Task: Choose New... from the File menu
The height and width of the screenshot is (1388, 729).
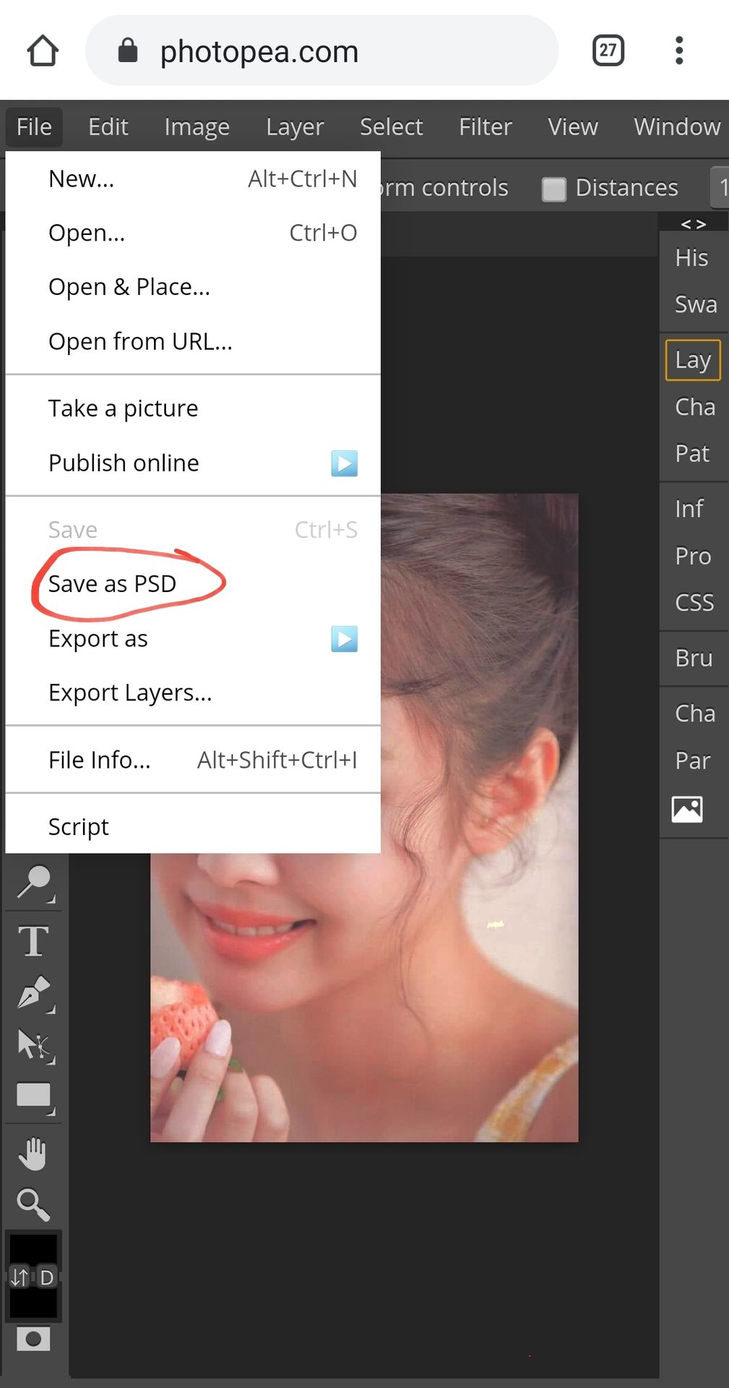Action: (x=193, y=179)
